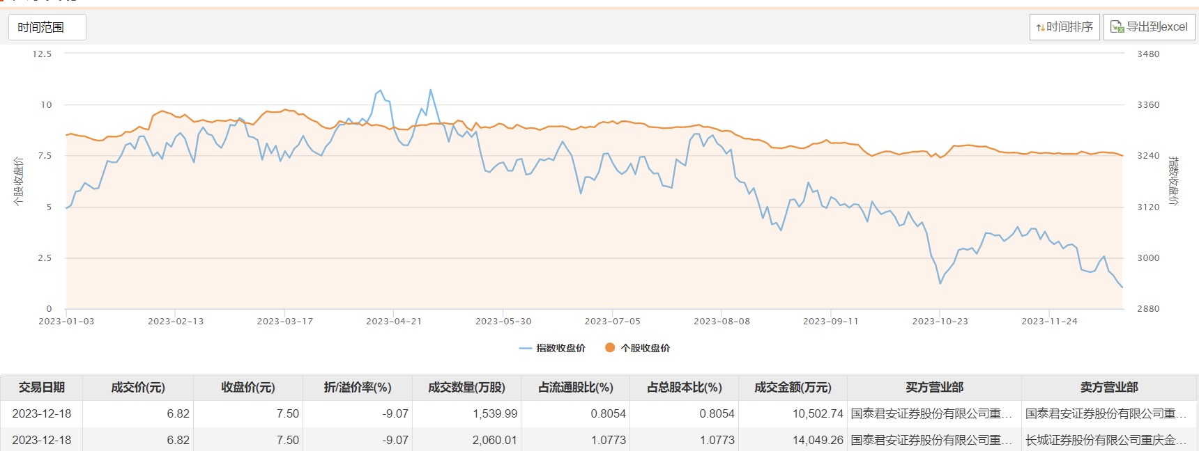Click the 买方营业部 column header
This screenshot has width=1199, height=451.
[x=934, y=388]
